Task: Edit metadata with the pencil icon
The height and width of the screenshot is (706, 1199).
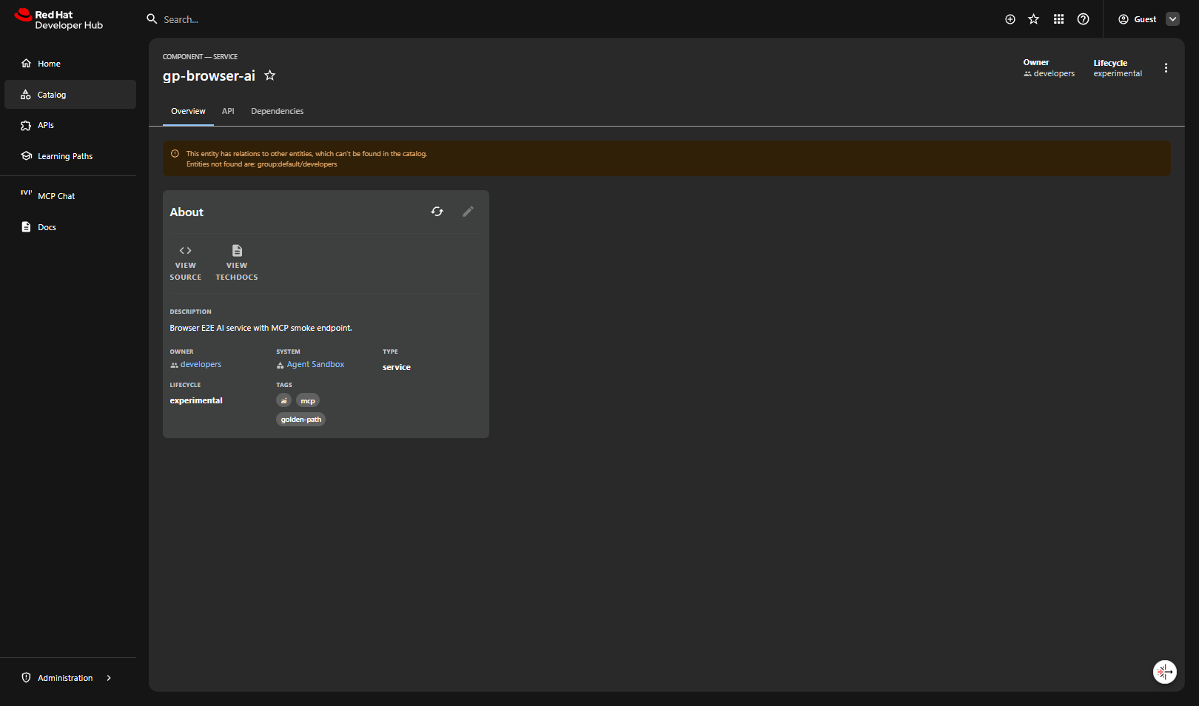Action: click(x=468, y=212)
